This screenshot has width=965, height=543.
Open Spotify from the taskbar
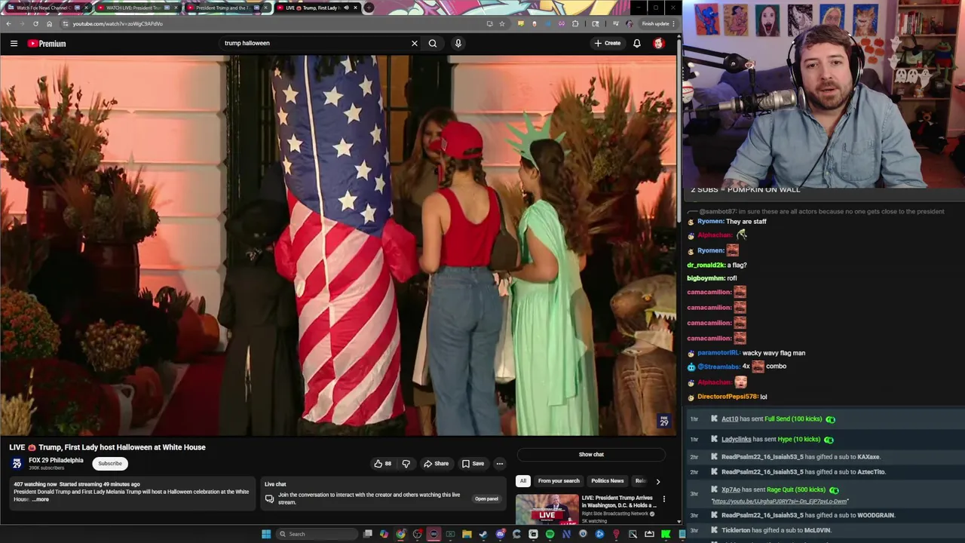550,534
